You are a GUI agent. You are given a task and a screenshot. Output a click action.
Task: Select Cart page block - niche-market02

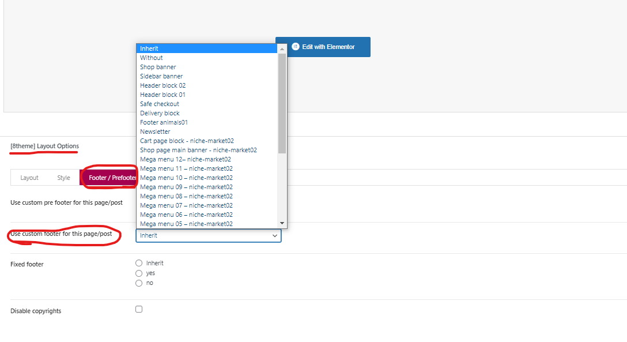coord(207,141)
